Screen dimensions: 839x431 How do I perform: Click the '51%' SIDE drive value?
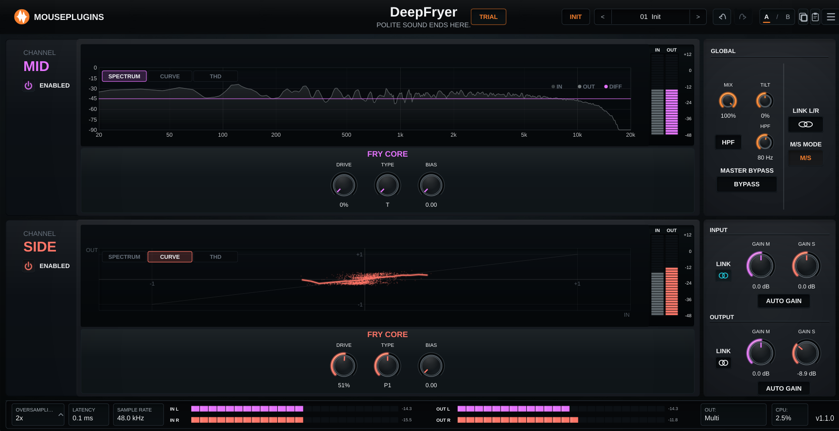click(344, 385)
